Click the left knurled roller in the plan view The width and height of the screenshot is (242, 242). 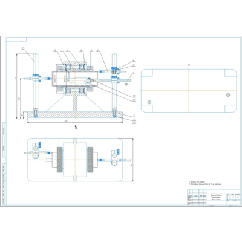pyautogui.click(x=60, y=160)
